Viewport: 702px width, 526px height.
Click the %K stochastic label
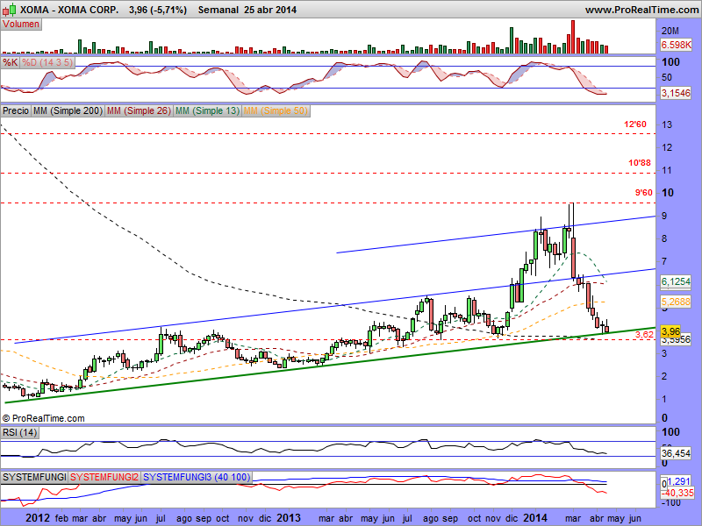click(x=10, y=62)
